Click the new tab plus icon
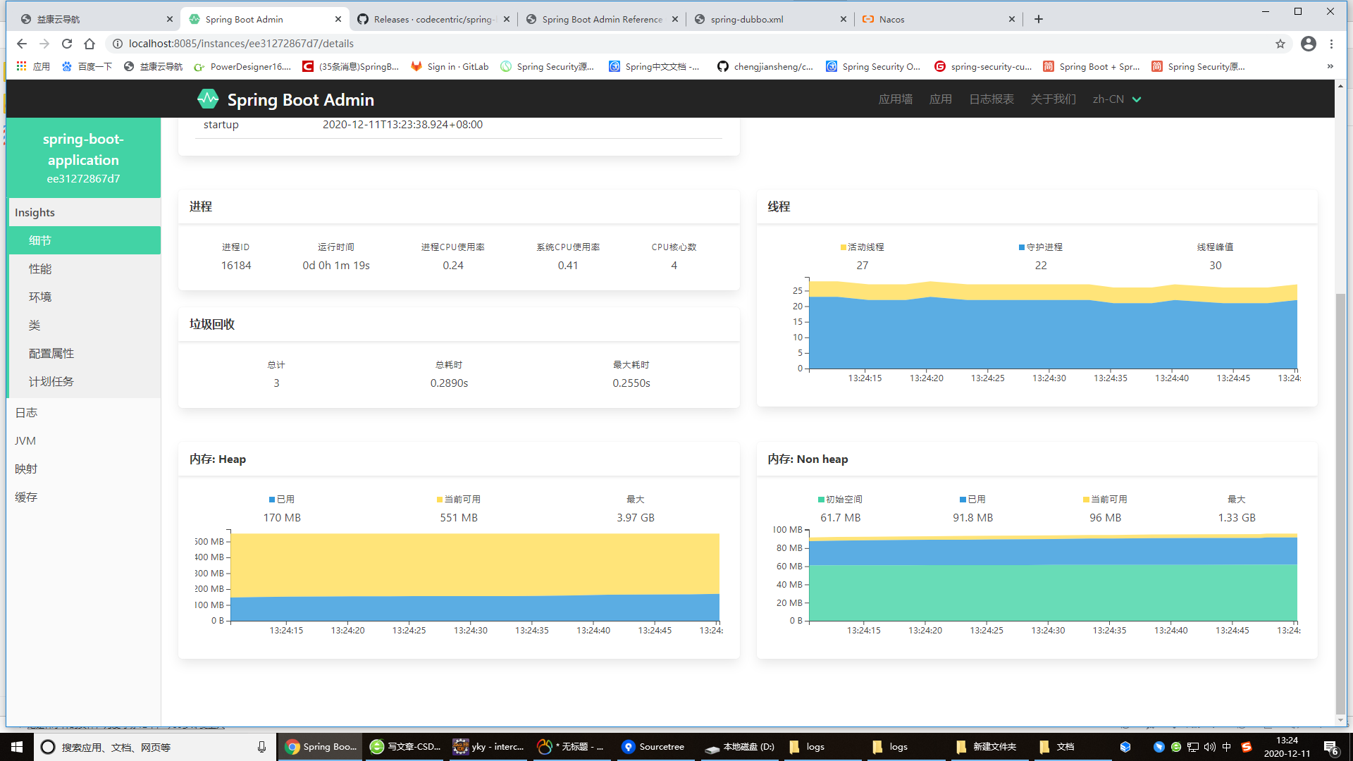Viewport: 1353px width, 761px height. click(x=1039, y=19)
